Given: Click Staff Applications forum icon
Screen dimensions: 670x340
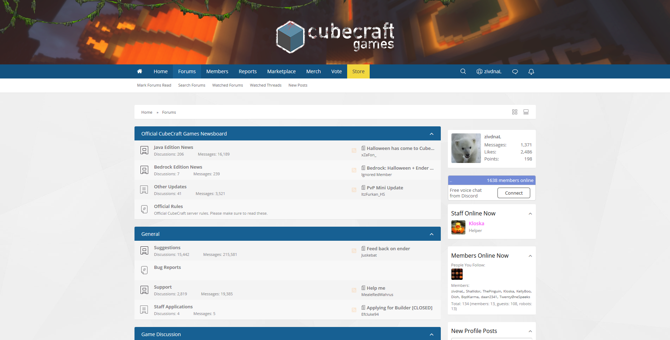Looking at the screenshot, I should click(x=144, y=310).
